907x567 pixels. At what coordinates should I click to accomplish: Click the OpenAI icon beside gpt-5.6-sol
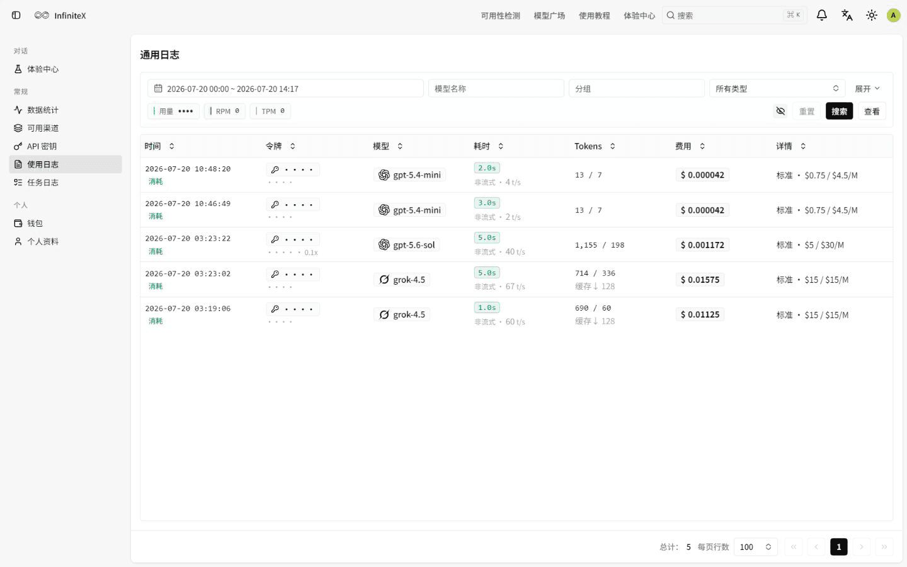(384, 244)
